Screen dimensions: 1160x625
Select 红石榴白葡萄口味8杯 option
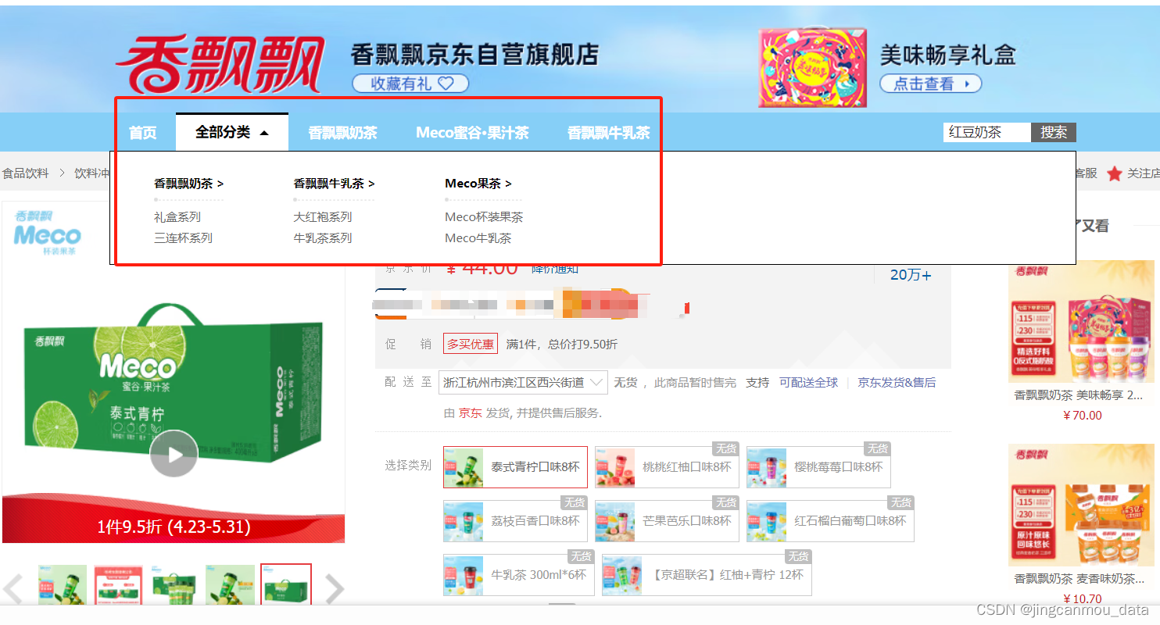tap(830, 521)
